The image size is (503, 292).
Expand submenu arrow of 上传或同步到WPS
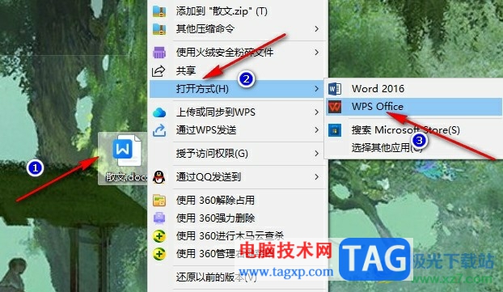(317, 112)
